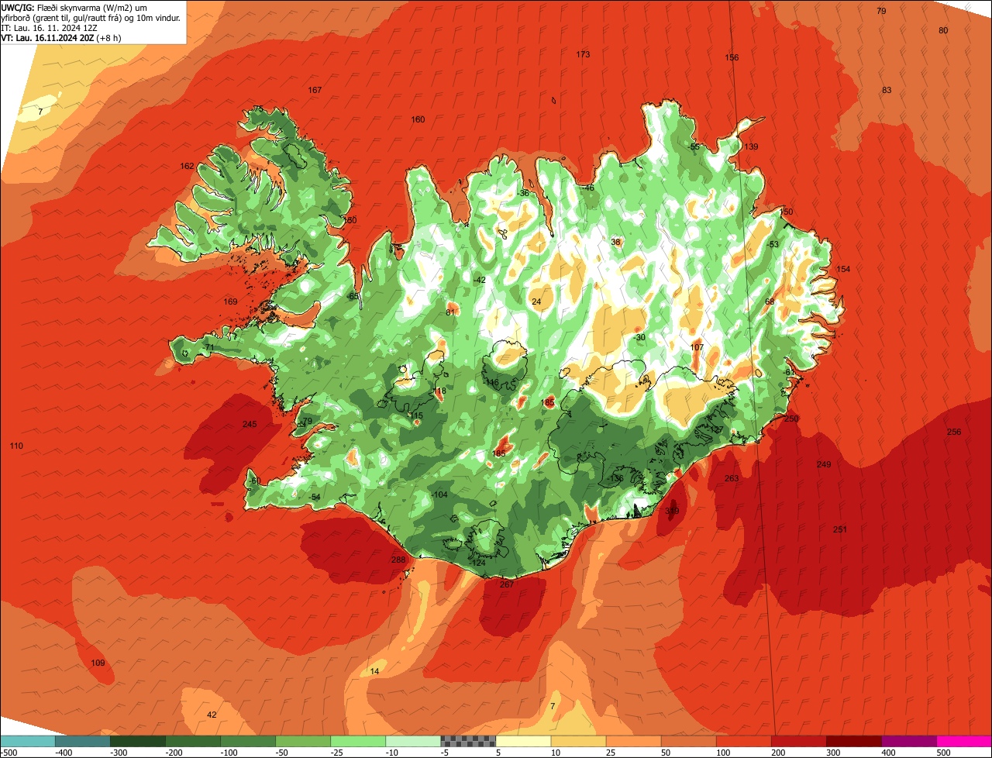The width and height of the screenshot is (992, 758).
Task: Click the flux value 14 in the southern plume
Action: pyautogui.click(x=375, y=671)
